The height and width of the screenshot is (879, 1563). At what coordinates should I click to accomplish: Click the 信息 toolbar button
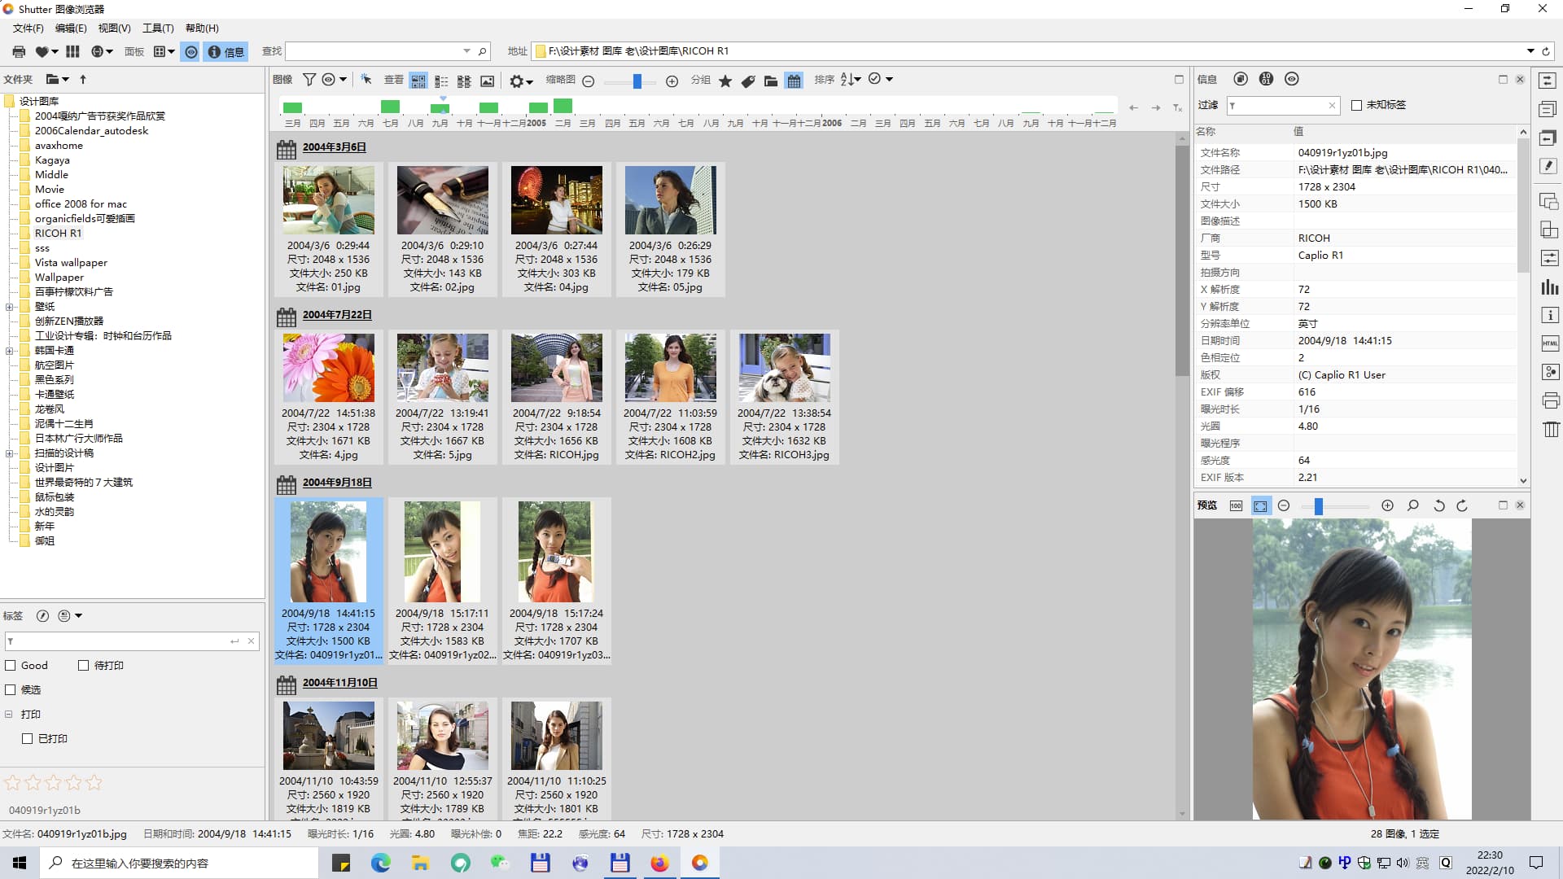pos(226,51)
